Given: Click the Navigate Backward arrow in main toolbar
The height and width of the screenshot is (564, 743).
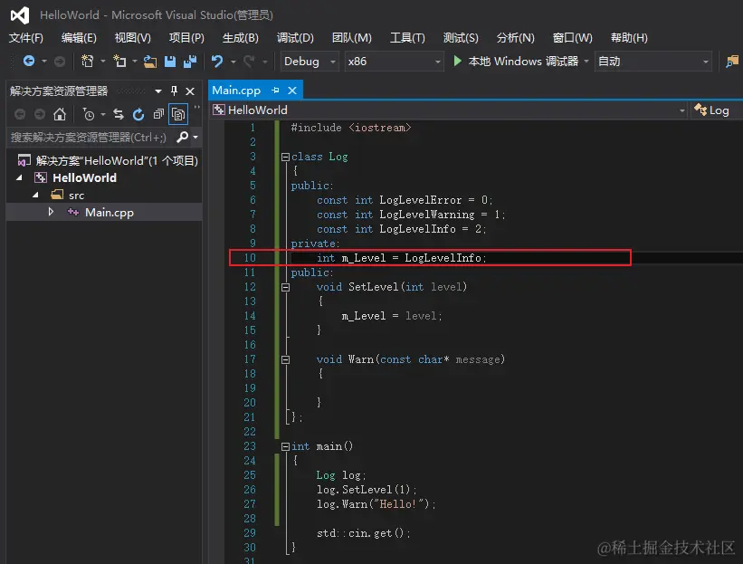Looking at the screenshot, I should (29, 62).
